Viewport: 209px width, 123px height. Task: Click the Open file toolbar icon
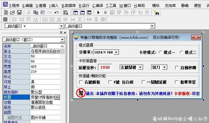(12, 12)
